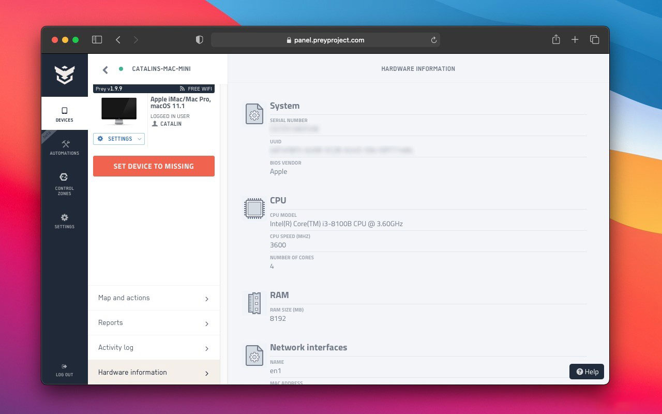The height and width of the screenshot is (414, 662).
Task: Click the back arrow beside CATALINS-MAC-MINI
Action: [106, 69]
